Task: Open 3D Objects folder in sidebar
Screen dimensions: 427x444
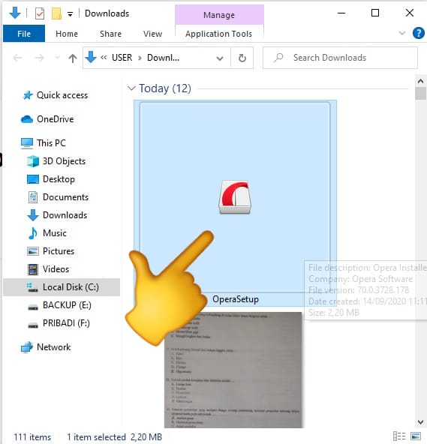Action: click(64, 161)
